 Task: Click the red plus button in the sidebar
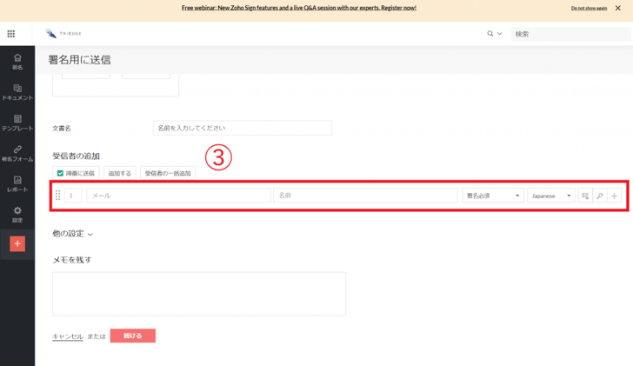tap(17, 243)
